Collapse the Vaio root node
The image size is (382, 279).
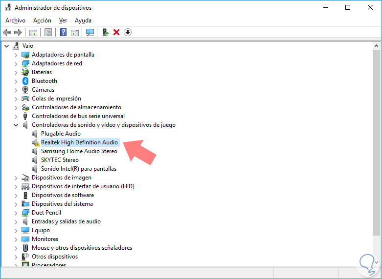click(6, 46)
